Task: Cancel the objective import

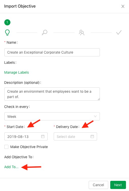Action: (x=98, y=185)
